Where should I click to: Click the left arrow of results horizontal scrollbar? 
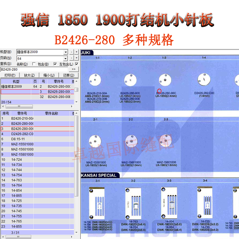click(3, 106)
